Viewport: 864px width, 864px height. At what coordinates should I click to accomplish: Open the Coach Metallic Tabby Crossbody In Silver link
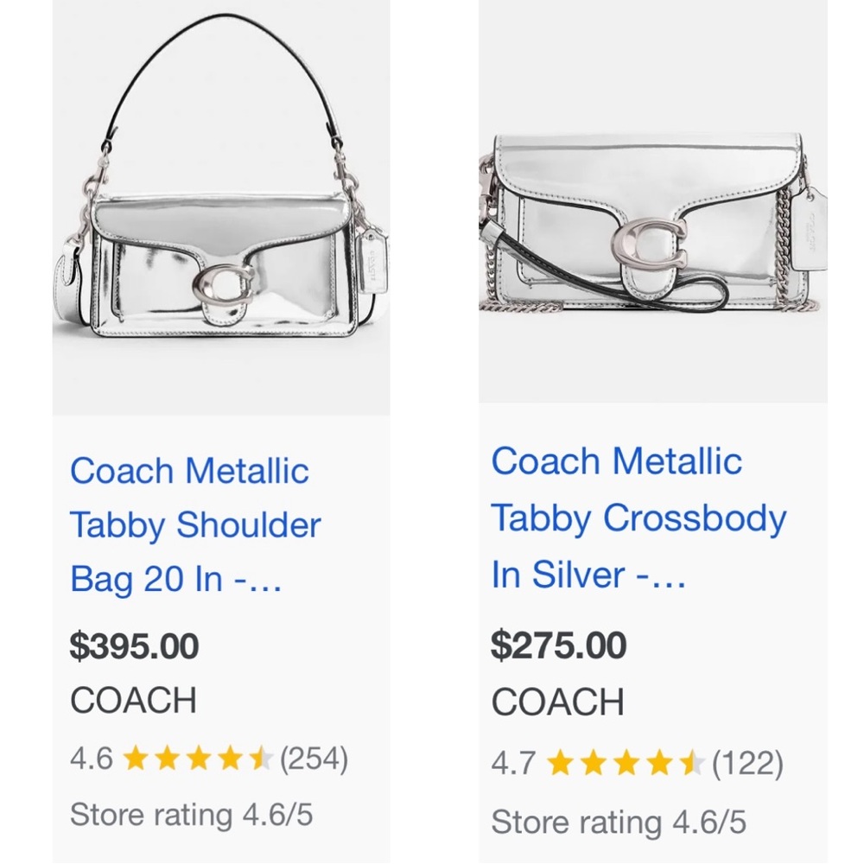pyautogui.click(x=638, y=517)
